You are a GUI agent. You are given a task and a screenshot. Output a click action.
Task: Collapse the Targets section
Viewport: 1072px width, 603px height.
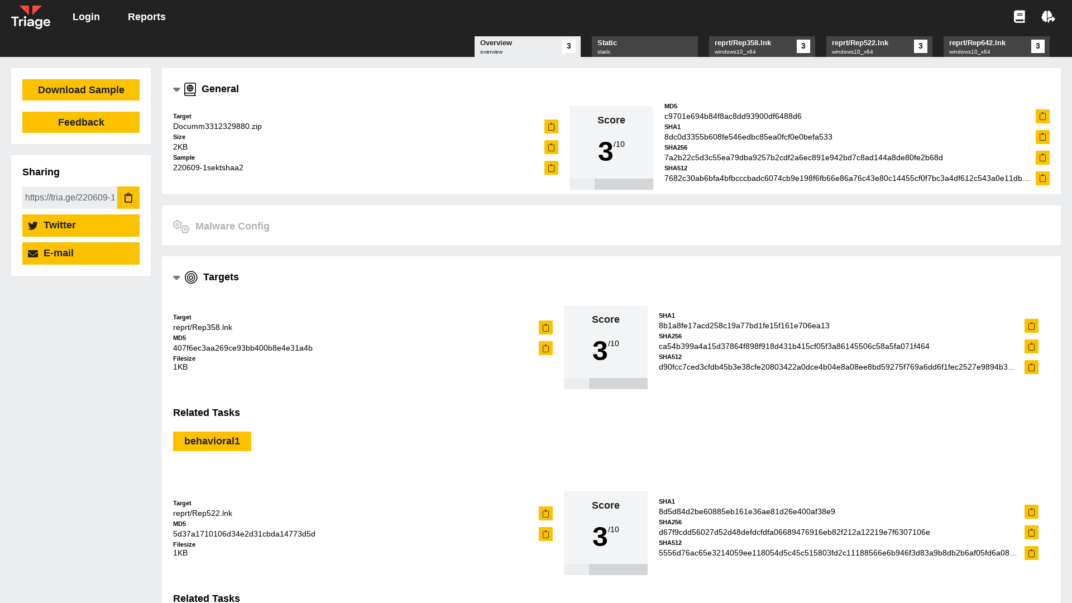[x=176, y=277]
